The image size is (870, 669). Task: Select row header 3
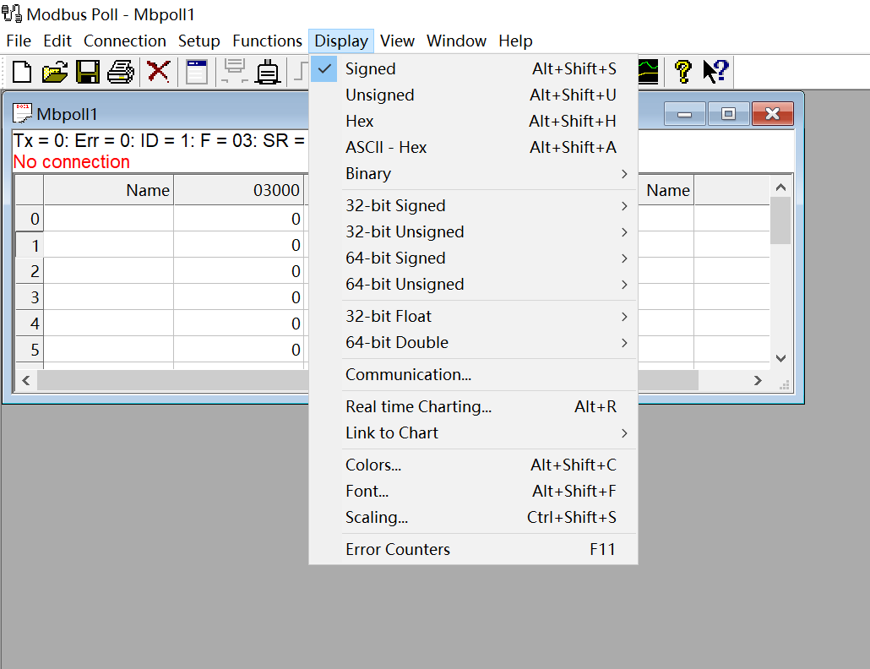(30, 297)
